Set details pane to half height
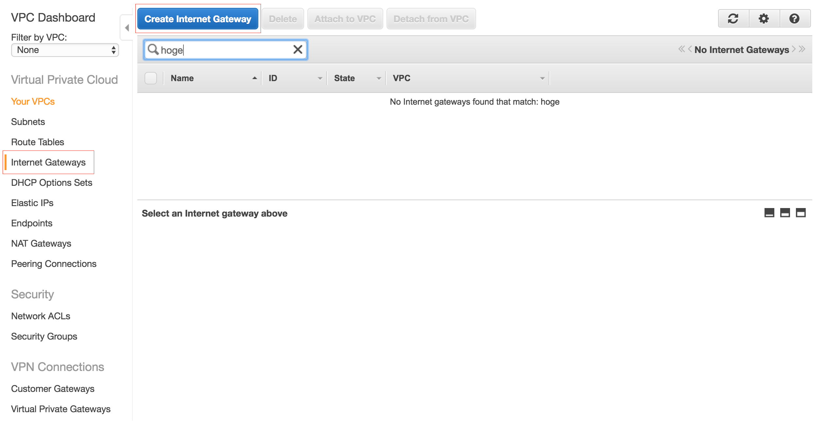Viewport: 826px width, 422px height. pyautogui.click(x=785, y=213)
